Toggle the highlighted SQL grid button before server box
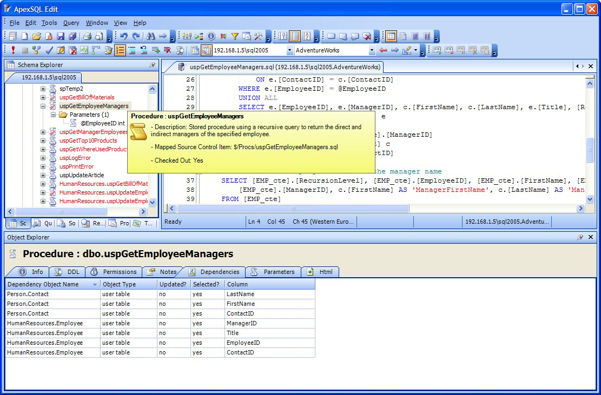The image size is (601, 395). pyautogui.click(x=207, y=50)
